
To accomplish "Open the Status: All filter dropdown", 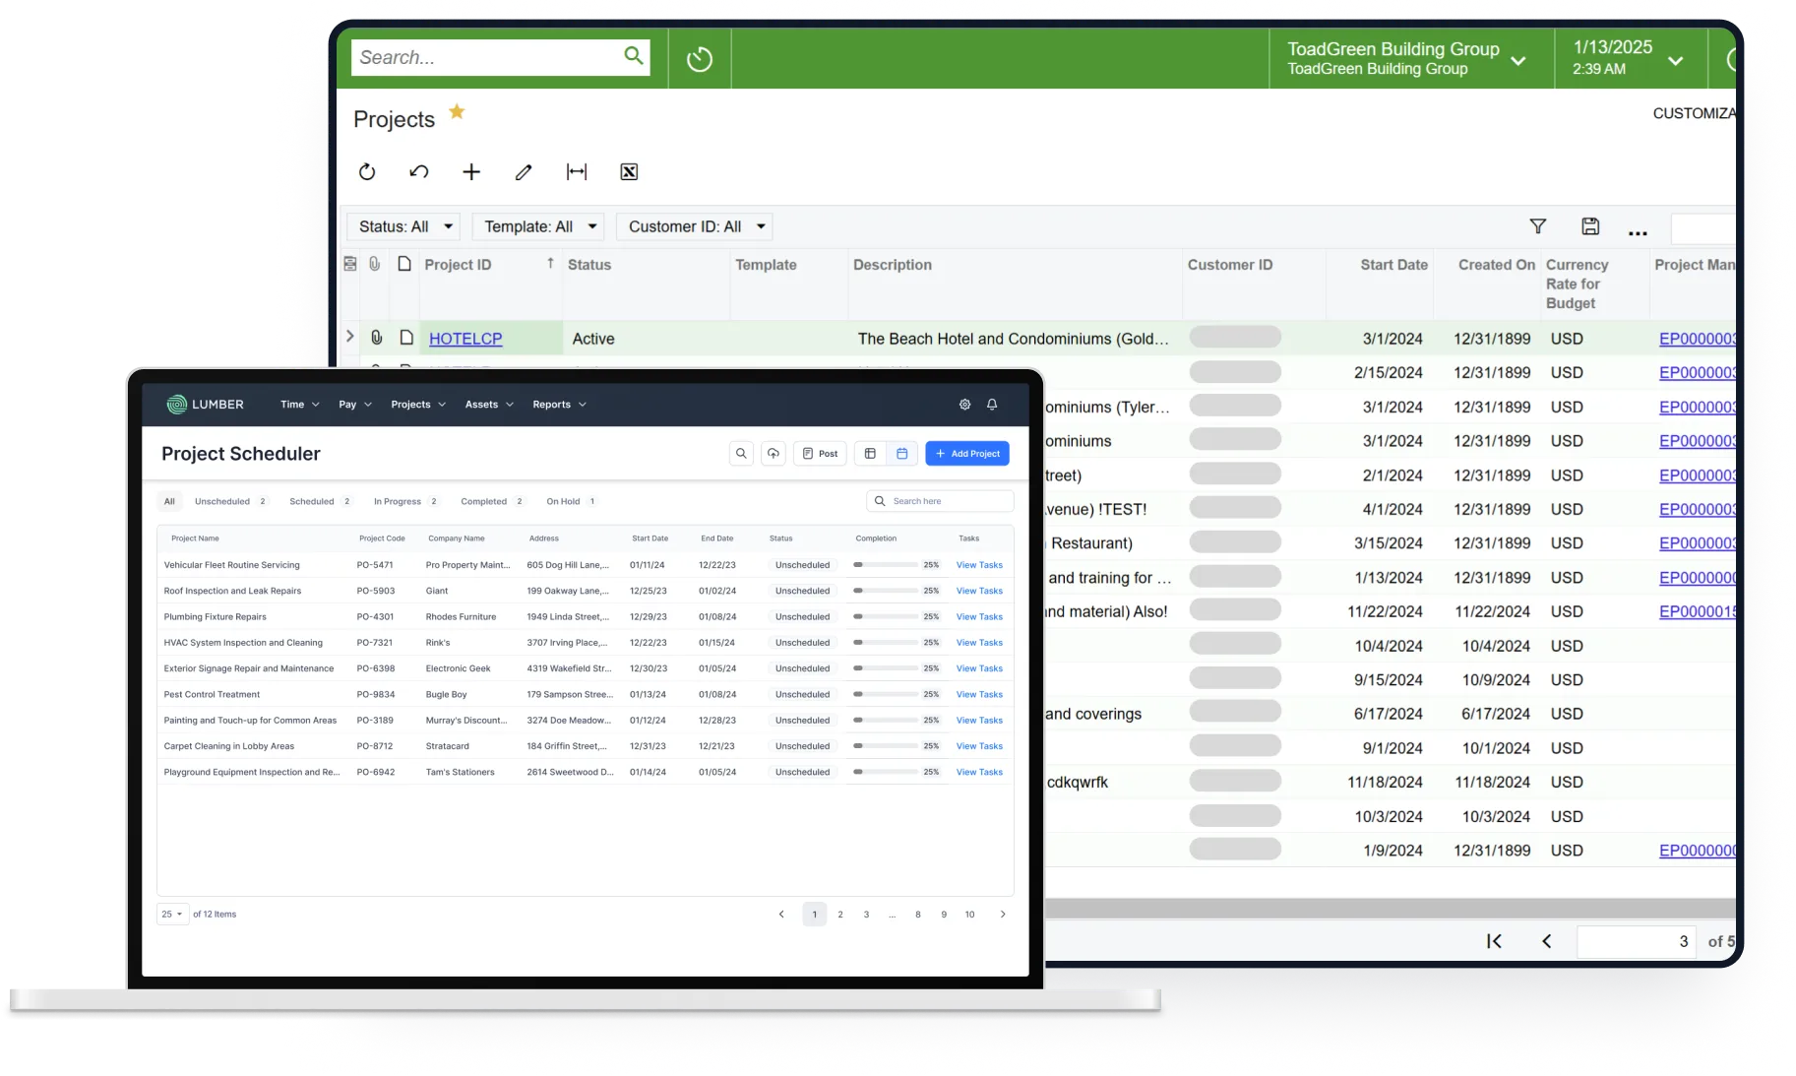I will [403, 225].
